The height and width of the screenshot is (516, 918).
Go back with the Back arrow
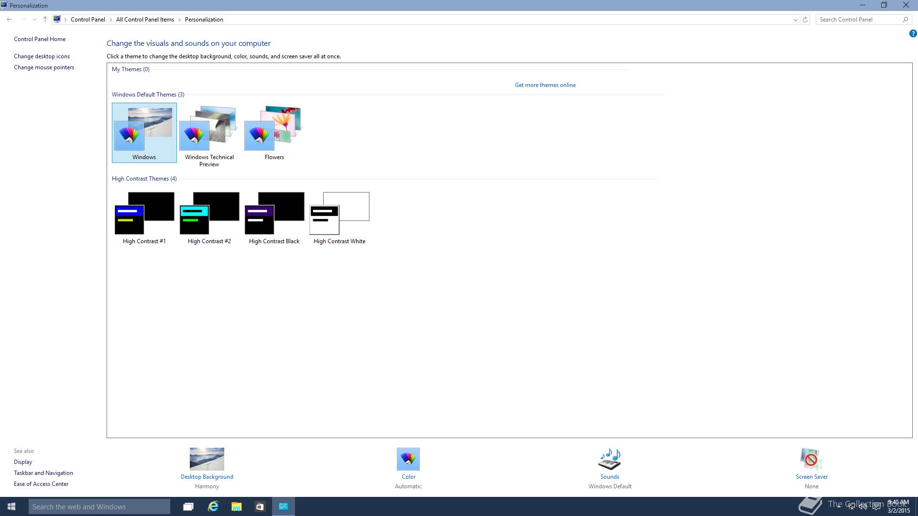pos(10,20)
